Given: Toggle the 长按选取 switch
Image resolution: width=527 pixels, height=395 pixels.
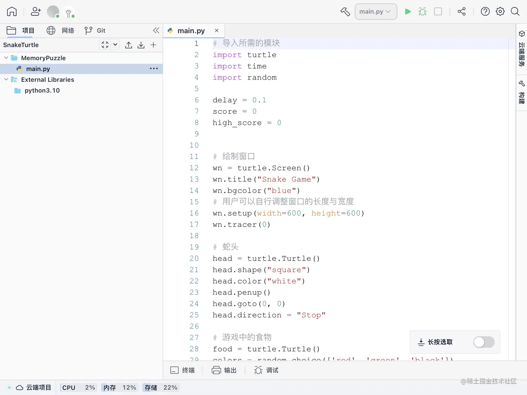Looking at the screenshot, I should coord(484,342).
